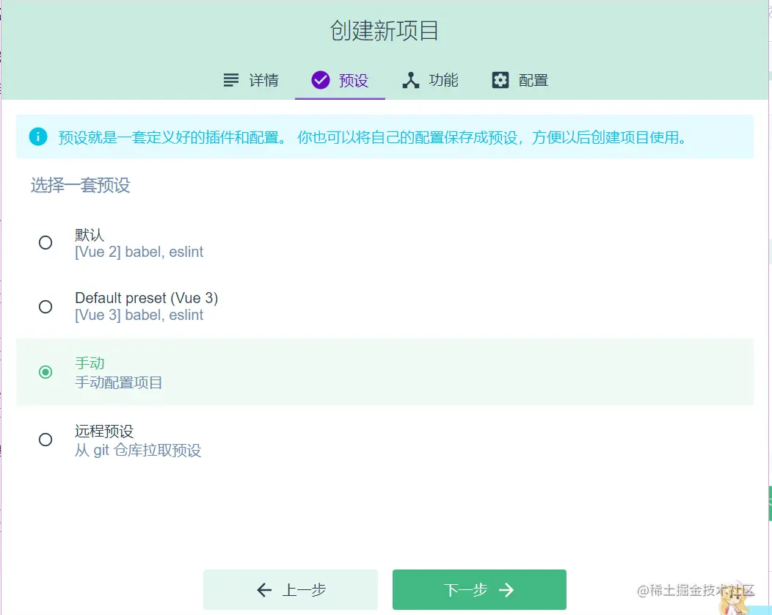The image size is (772, 615).
Task: Select the 默认 Vue 2 preset radio
Action: click(45, 243)
